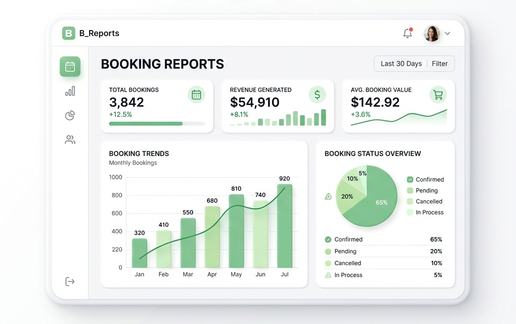
Task: Select the users icon in the sidebar
Action: 70,140
